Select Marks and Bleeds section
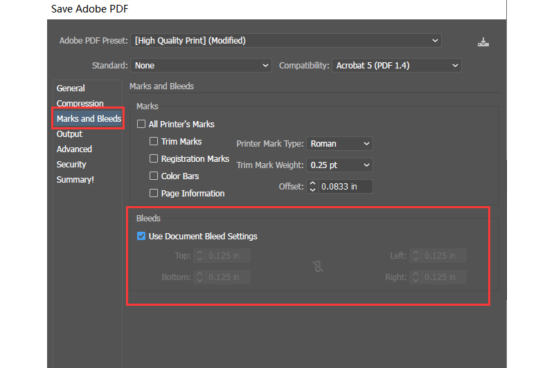 click(89, 118)
